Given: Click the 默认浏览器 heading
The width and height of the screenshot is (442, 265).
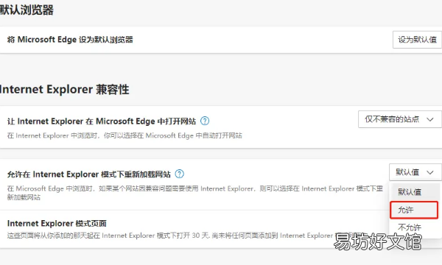Looking at the screenshot, I should click(x=27, y=10).
